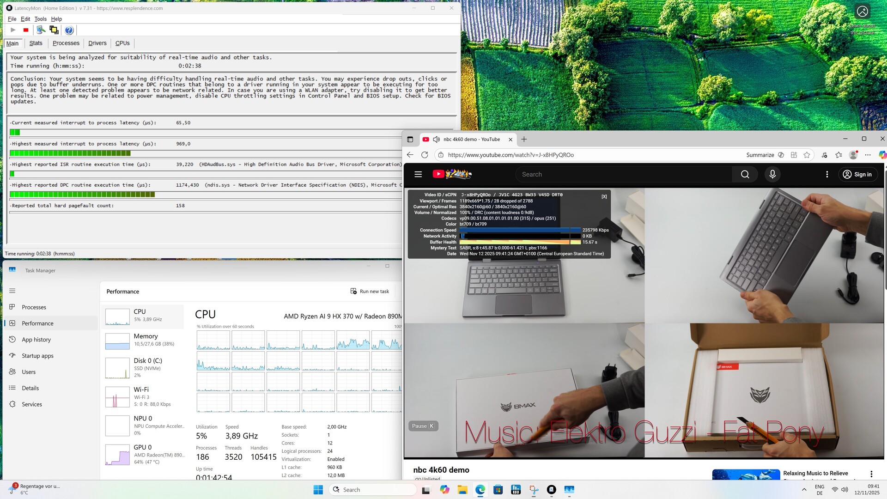This screenshot has height=499, width=887.
Task: Close the stats for nerds overlay
Action: (604, 197)
